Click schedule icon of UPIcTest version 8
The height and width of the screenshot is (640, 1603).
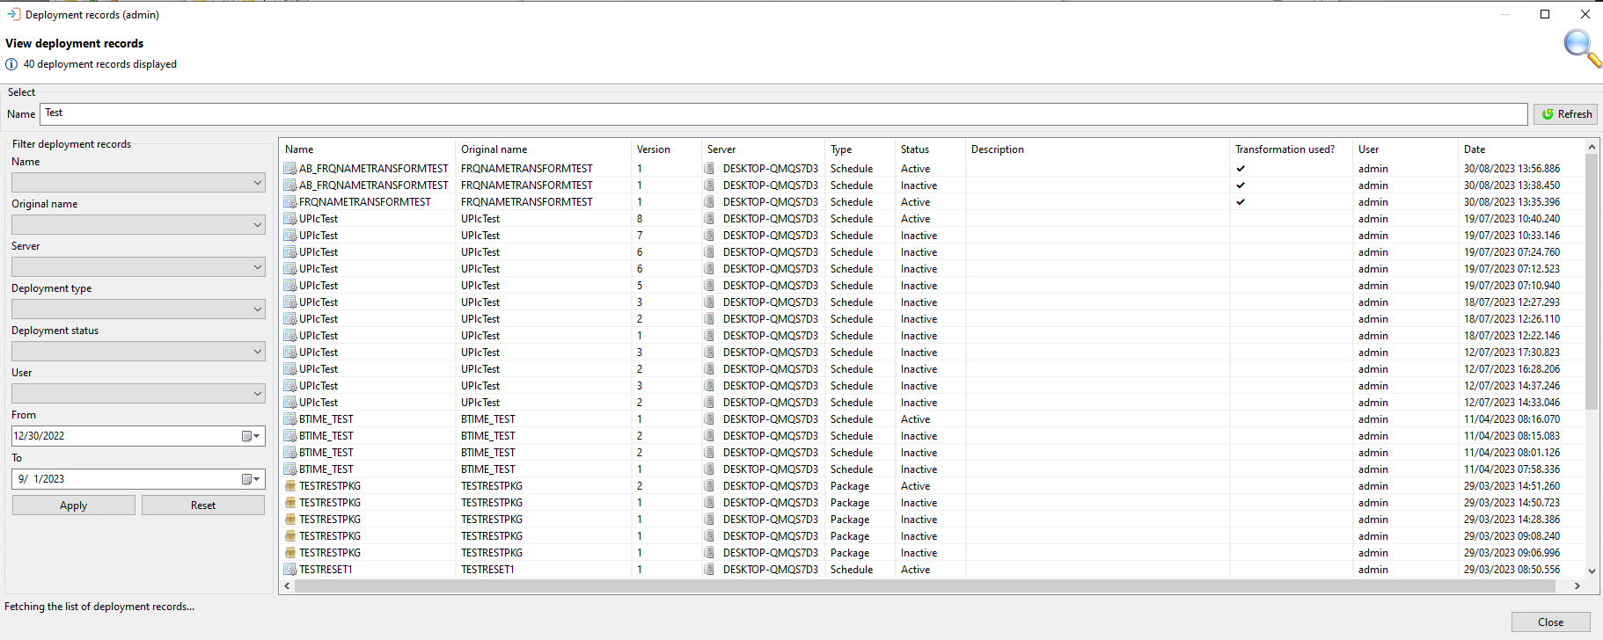click(x=289, y=219)
